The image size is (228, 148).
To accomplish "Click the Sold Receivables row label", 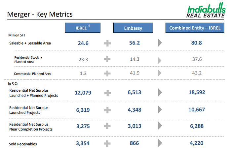I will click(23, 144).
